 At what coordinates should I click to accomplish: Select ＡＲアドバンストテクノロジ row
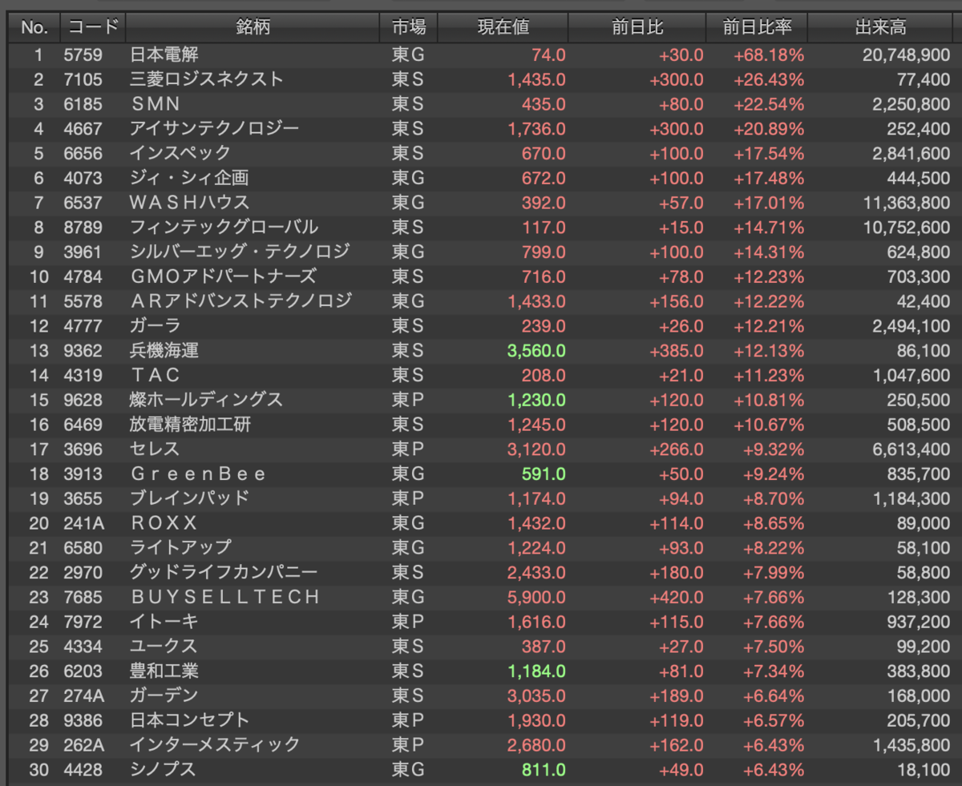[481, 300]
